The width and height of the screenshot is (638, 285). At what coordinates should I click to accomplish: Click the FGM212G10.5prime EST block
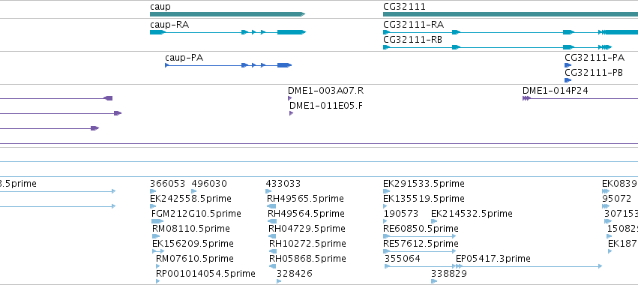(157, 221)
